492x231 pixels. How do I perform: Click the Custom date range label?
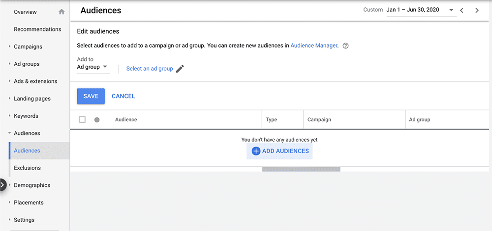pos(373,10)
